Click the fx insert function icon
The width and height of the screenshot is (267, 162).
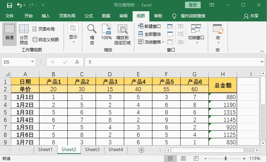pyautogui.click(x=77, y=62)
